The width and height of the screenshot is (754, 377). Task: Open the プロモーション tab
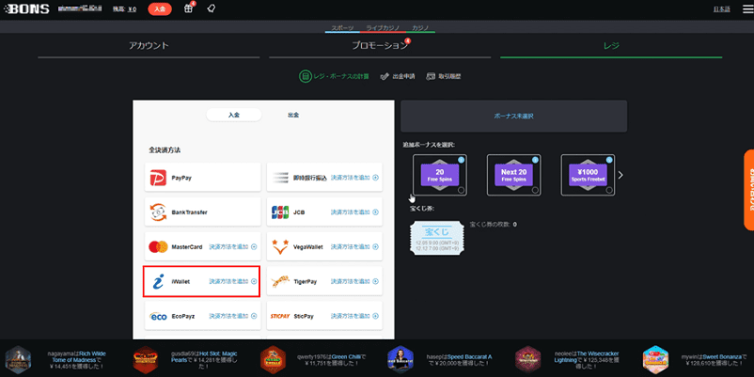(380, 46)
